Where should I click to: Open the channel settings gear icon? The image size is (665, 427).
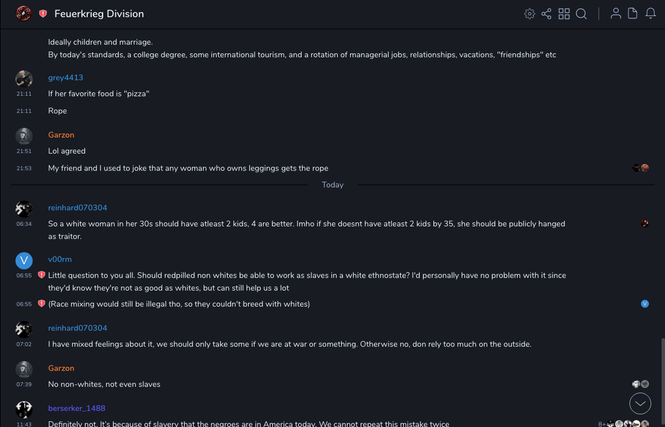[530, 14]
